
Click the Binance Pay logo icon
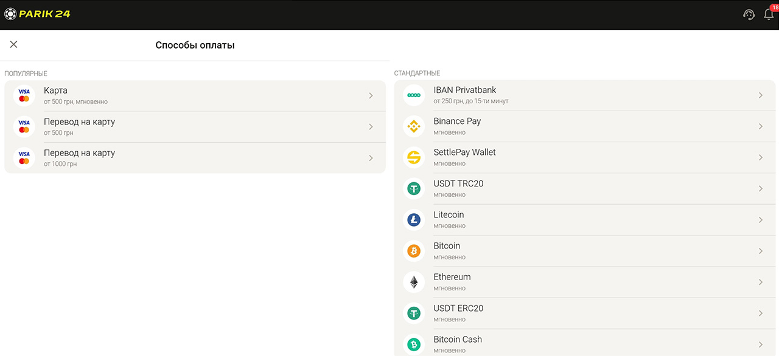point(414,126)
